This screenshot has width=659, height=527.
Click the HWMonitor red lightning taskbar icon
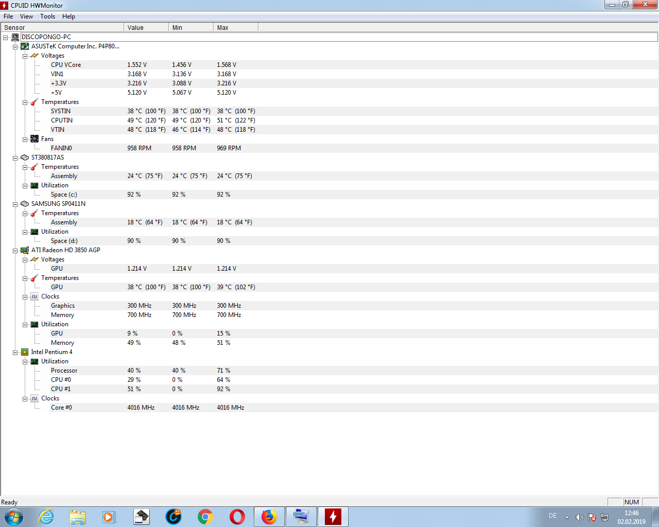point(333,517)
